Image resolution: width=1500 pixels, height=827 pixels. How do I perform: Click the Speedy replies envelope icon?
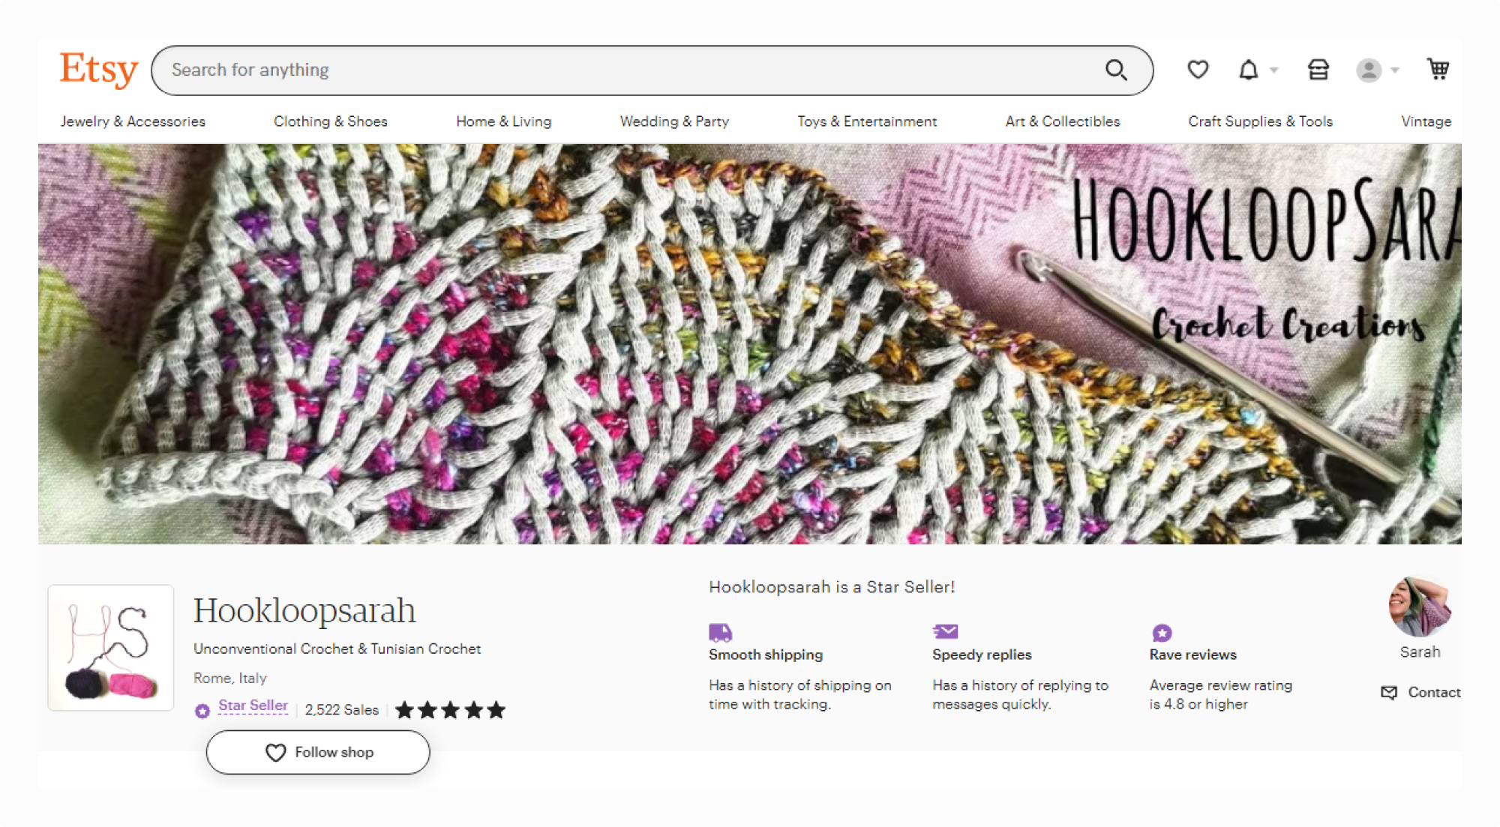945,631
